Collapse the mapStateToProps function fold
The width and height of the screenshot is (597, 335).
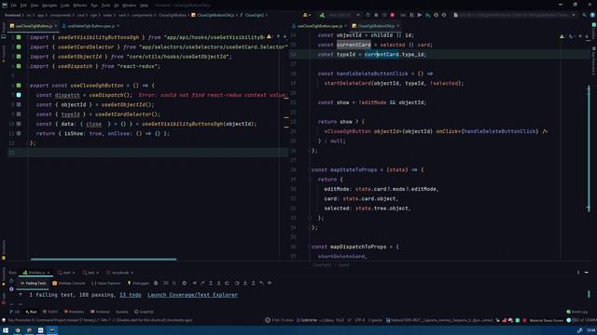310,169
